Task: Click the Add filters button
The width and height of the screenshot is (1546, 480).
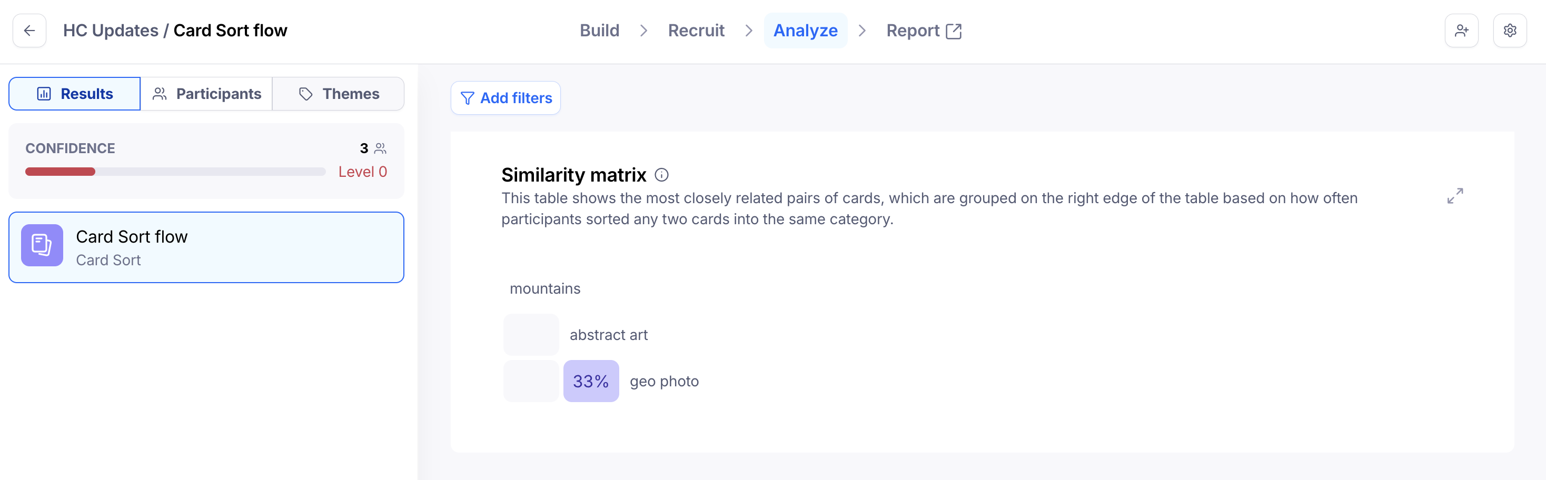Action: tap(506, 98)
